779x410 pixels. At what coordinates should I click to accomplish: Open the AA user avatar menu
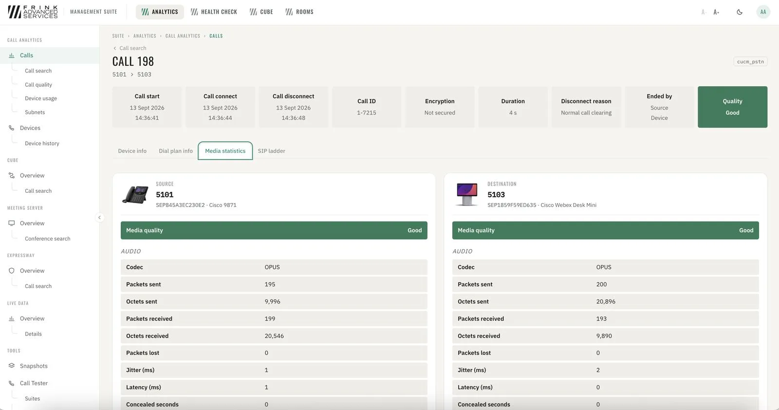point(763,12)
